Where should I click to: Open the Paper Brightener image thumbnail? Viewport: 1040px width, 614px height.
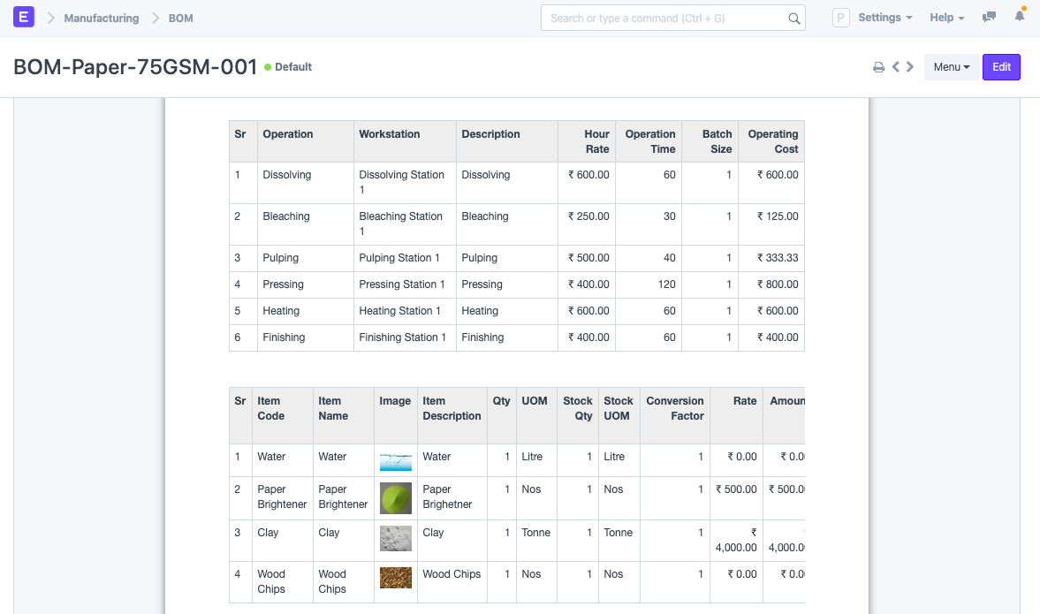[395, 497]
